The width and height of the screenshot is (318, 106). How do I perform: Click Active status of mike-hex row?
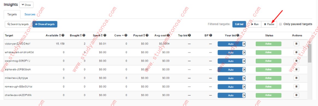268,78
